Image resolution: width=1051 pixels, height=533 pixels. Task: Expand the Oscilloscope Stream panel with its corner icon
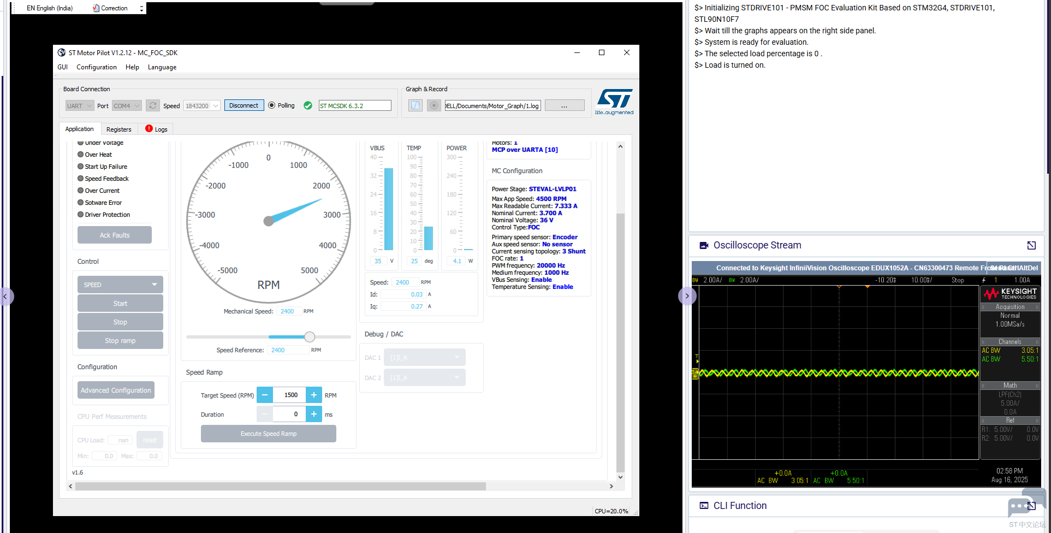pyautogui.click(x=1031, y=246)
